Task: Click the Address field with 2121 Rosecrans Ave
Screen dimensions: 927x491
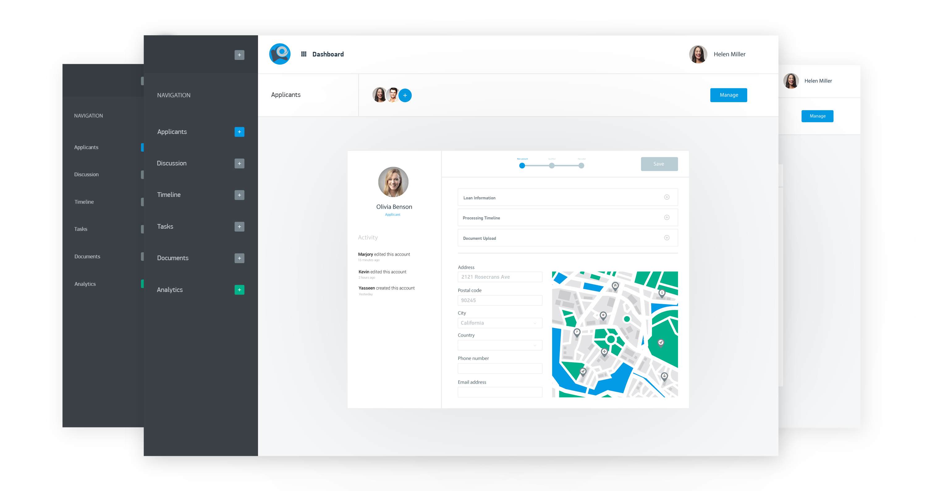Action: pos(500,277)
